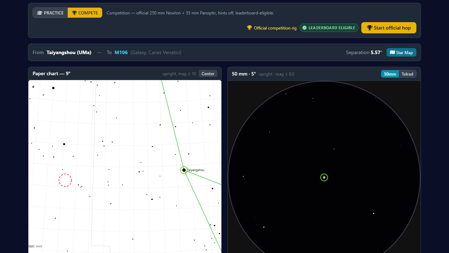Click the green check icon in leaderboard badge
The width and height of the screenshot is (449, 253).
tap(304, 28)
